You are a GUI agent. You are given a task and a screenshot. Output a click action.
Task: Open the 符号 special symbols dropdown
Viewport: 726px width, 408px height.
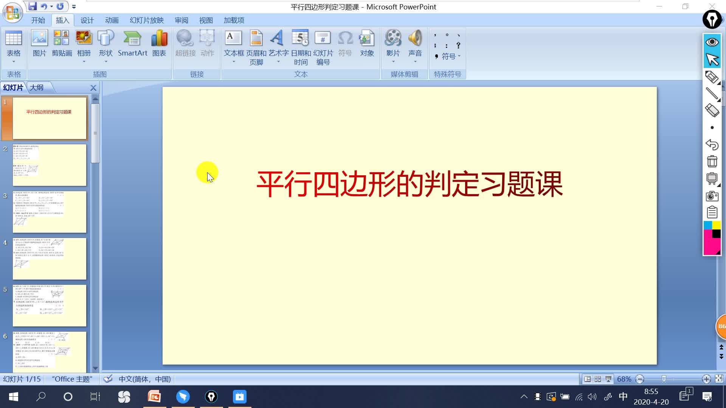pyautogui.click(x=448, y=56)
